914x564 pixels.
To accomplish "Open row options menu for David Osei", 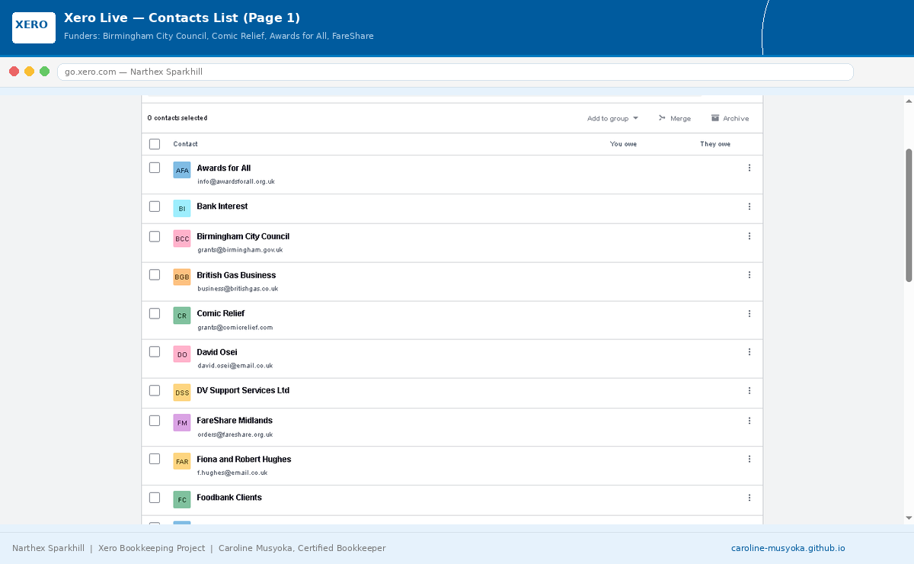I will [x=749, y=352].
